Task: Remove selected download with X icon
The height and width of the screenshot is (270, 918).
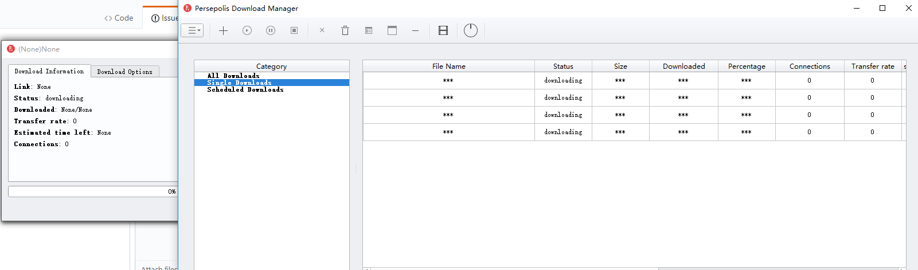Action: [322, 30]
